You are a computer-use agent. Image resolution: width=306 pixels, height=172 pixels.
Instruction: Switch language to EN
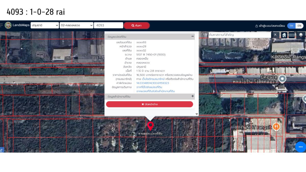299,26
